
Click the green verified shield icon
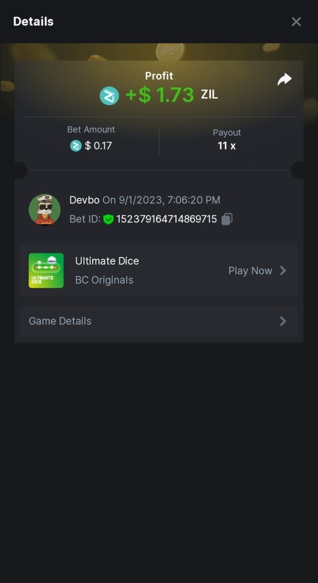108,220
